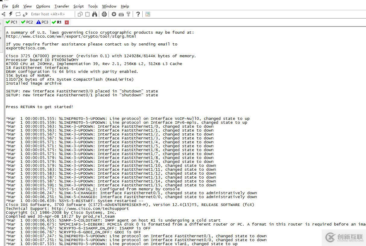Click the 'SETUP: new interface FastEthernet0/1' line
Viewport: 366px width, 246px height.
(82, 95)
